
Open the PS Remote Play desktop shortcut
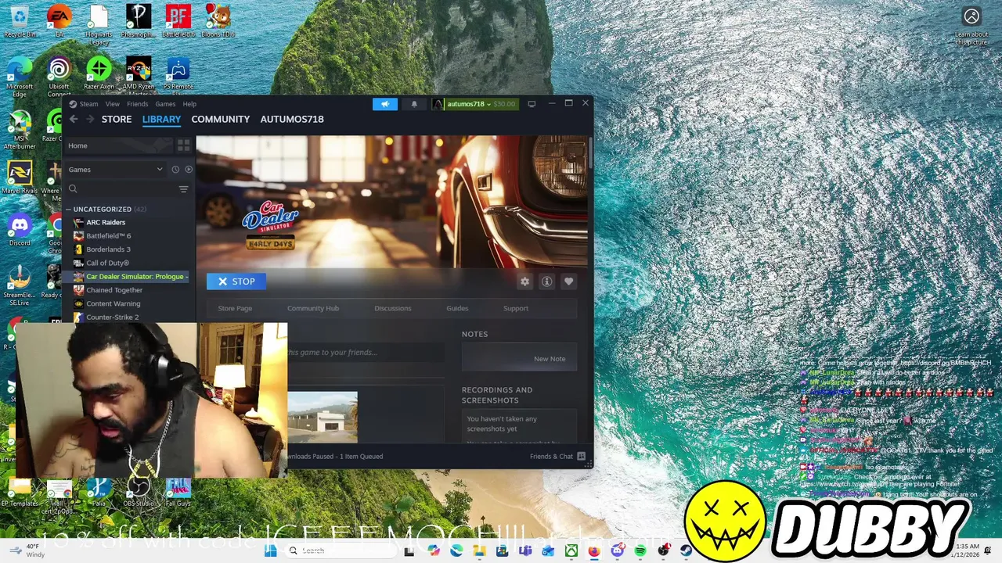(x=178, y=74)
